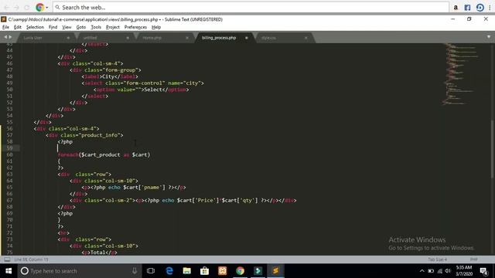
Task: Open the network tray icon
Action: tap(440, 271)
